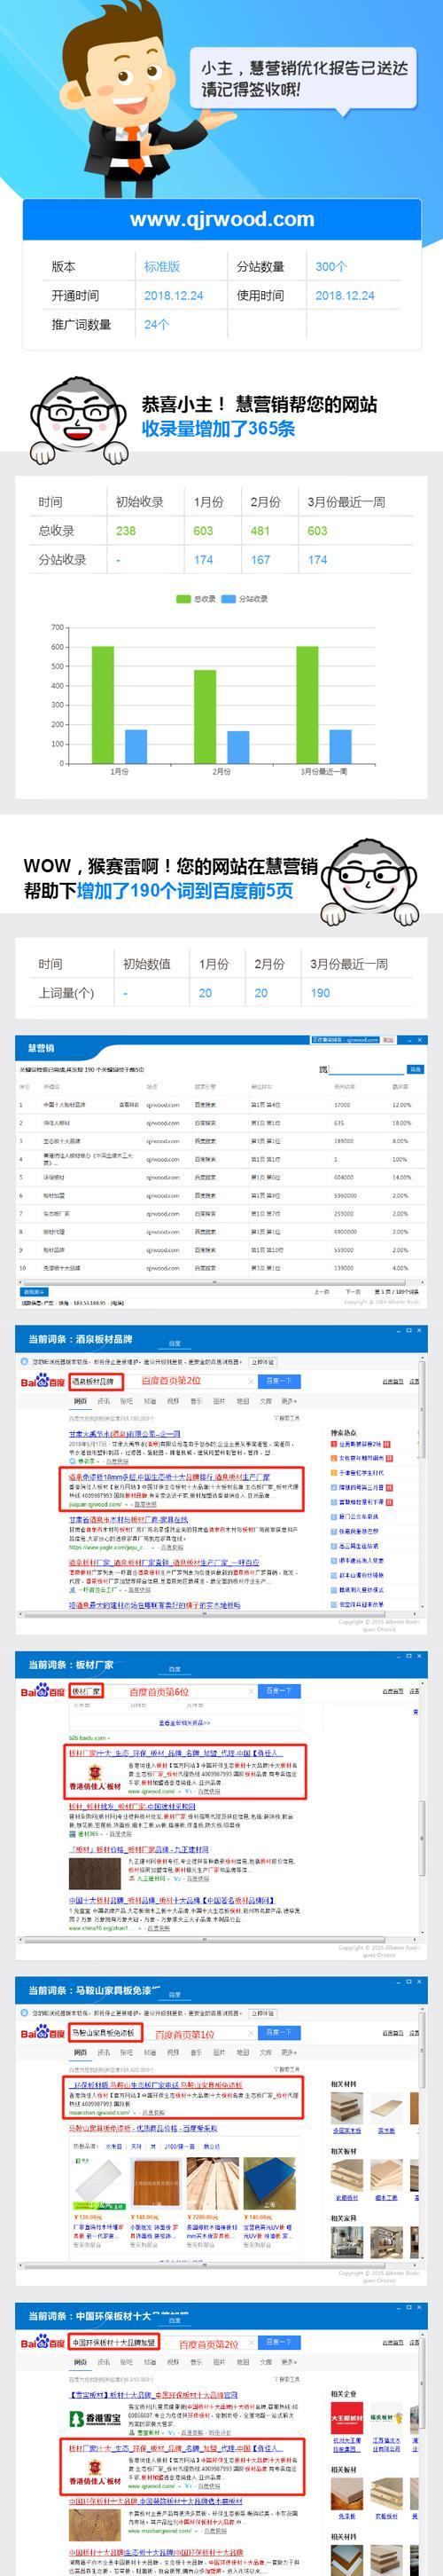Screen dimensions: 443x2576
Task: Click 下一页 in the keyword table pagination
Action: point(354,1292)
